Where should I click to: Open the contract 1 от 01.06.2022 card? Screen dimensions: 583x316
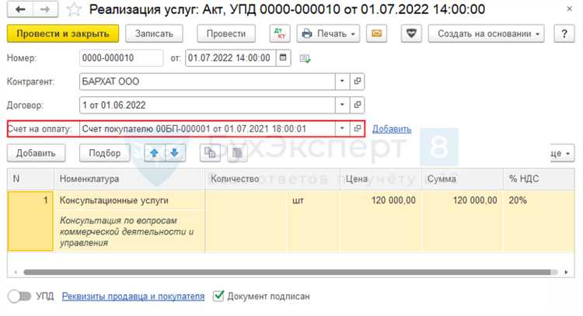point(357,105)
